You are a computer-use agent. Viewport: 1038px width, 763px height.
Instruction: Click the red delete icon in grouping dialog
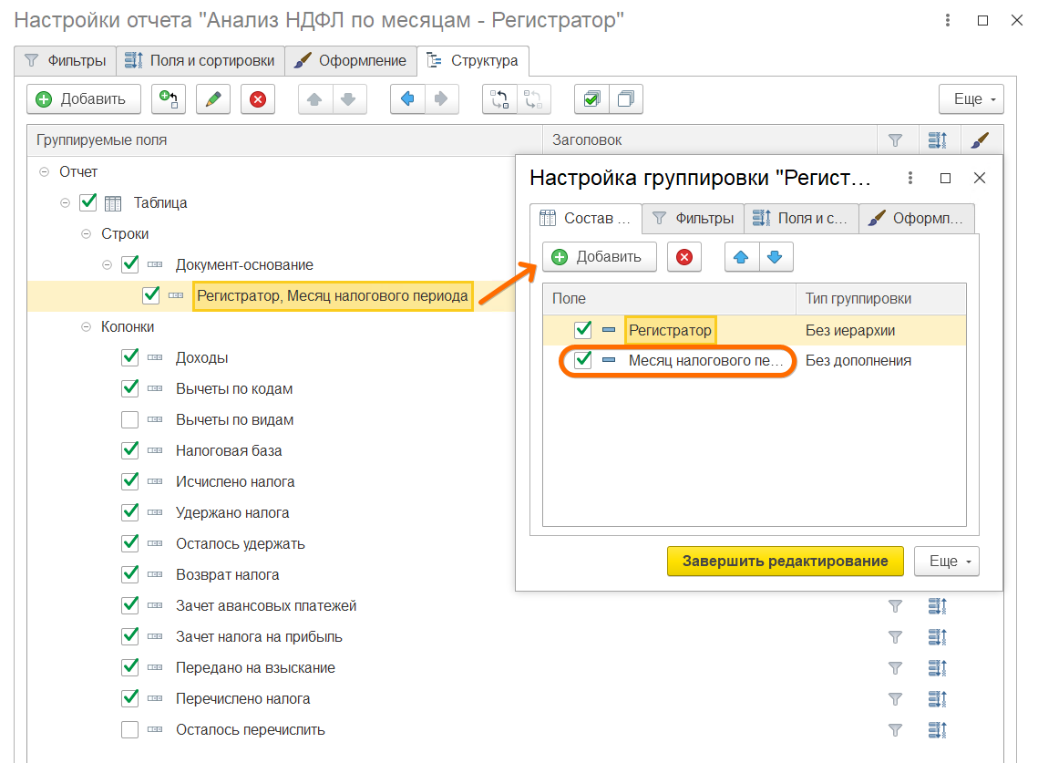684,257
